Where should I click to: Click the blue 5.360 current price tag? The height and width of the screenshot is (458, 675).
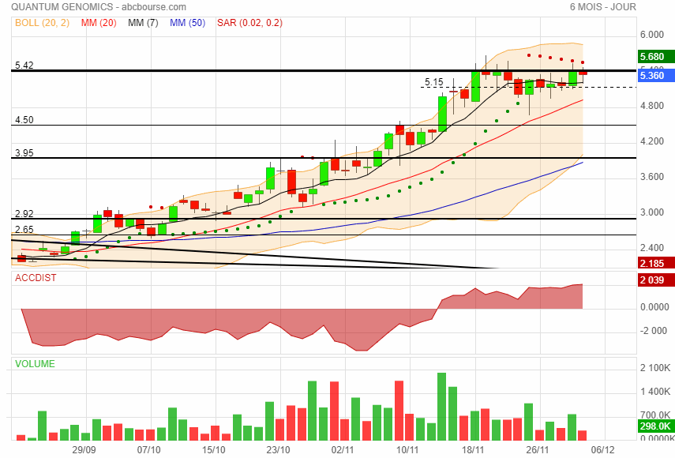[x=656, y=76]
